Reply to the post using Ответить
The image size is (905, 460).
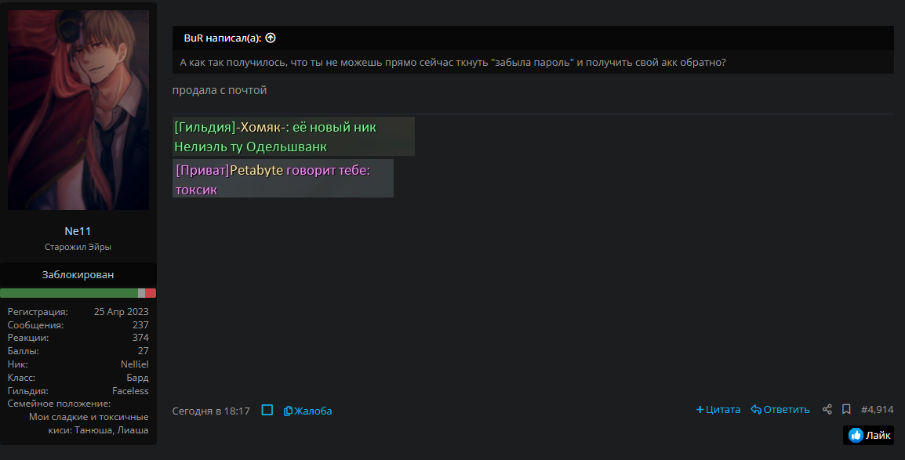[x=780, y=410]
